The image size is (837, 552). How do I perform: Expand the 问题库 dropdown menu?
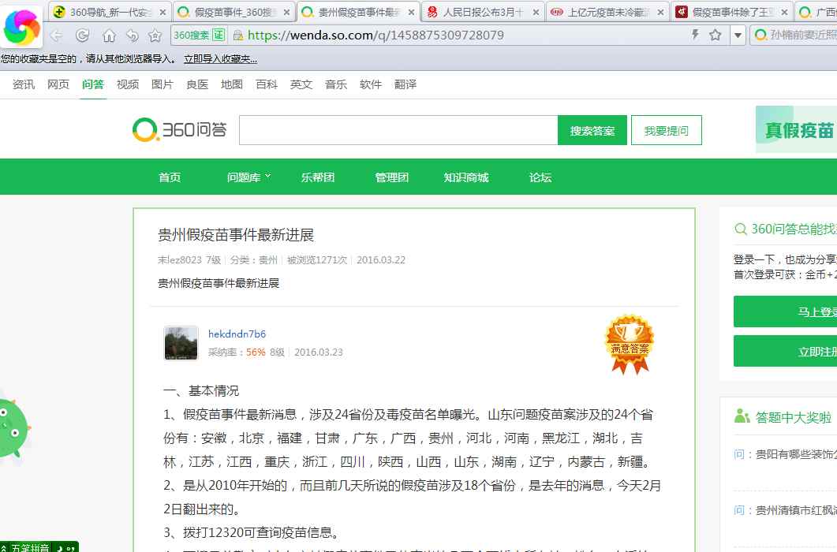(248, 177)
